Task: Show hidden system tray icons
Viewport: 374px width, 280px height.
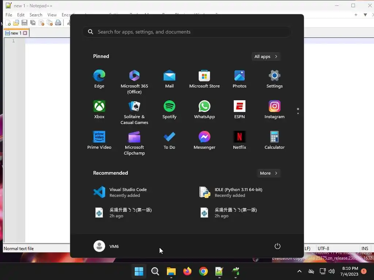Action: click(x=299, y=271)
